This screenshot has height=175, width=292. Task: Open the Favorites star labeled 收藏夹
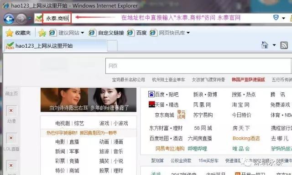pos(18,33)
